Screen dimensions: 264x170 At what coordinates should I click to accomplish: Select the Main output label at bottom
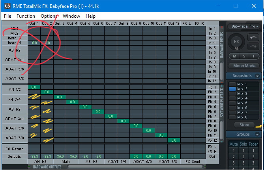coord(66,162)
